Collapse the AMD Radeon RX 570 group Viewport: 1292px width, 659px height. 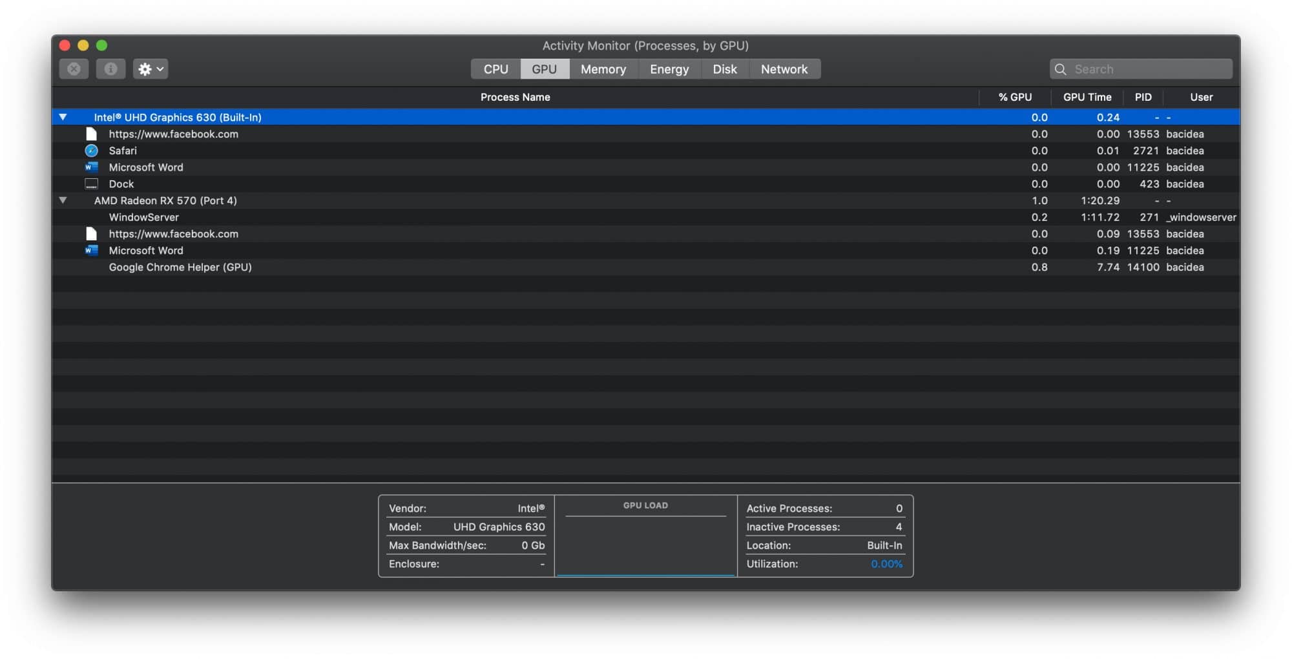click(x=63, y=200)
